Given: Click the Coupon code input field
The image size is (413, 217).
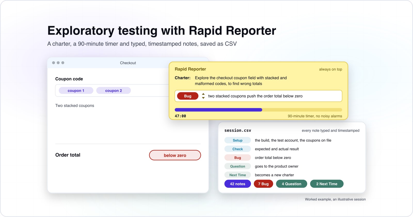Looking at the screenshot, I should pos(112,91).
